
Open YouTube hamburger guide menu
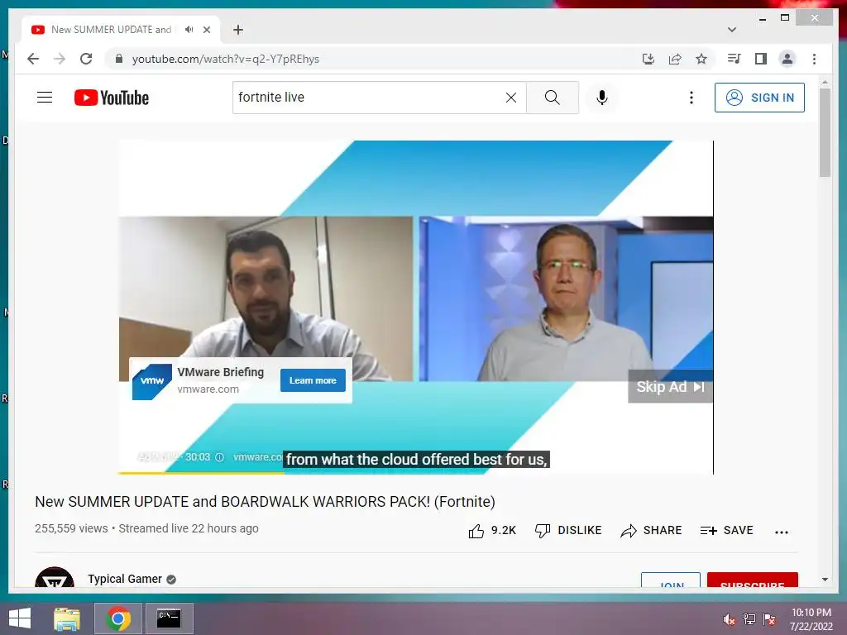coord(45,98)
